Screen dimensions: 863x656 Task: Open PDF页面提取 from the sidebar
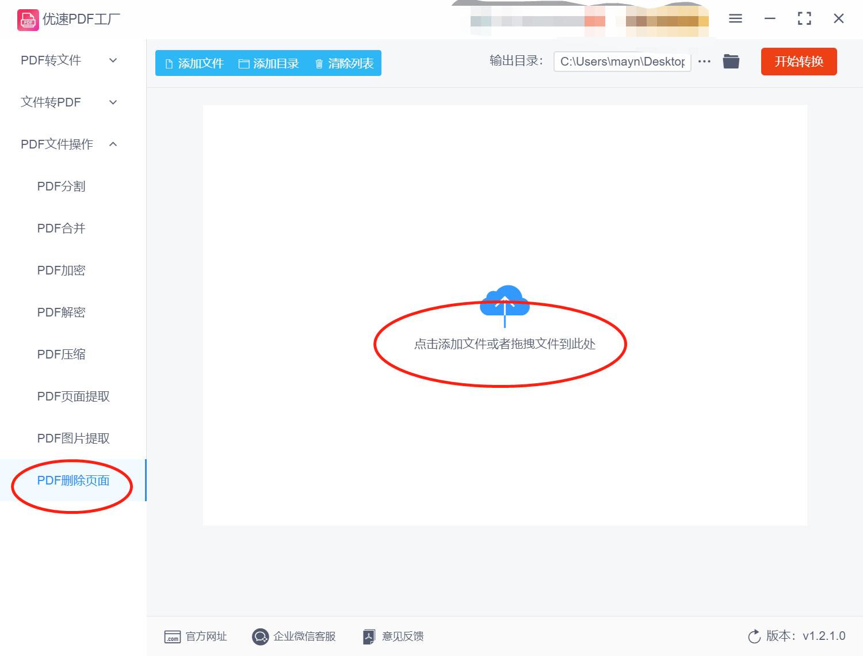(72, 396)
